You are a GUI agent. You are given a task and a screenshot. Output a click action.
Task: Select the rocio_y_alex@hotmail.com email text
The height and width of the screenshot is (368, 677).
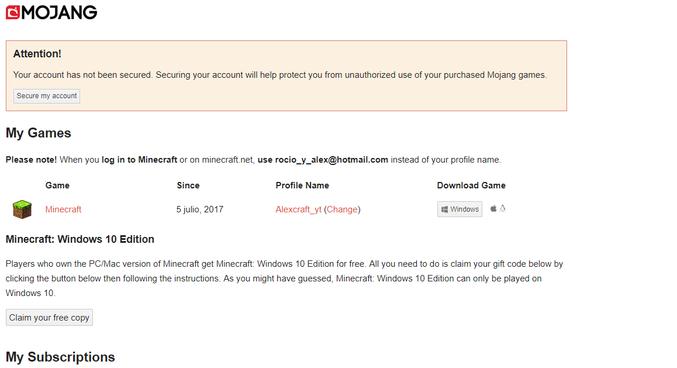coord(331,160)
